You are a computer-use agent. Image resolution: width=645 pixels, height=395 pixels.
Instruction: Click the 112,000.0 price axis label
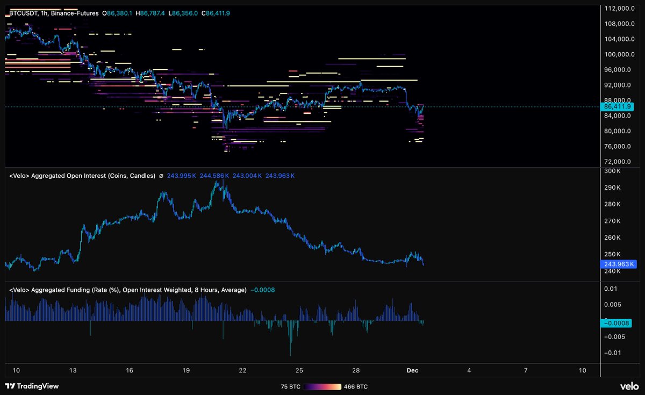(620, 9)
